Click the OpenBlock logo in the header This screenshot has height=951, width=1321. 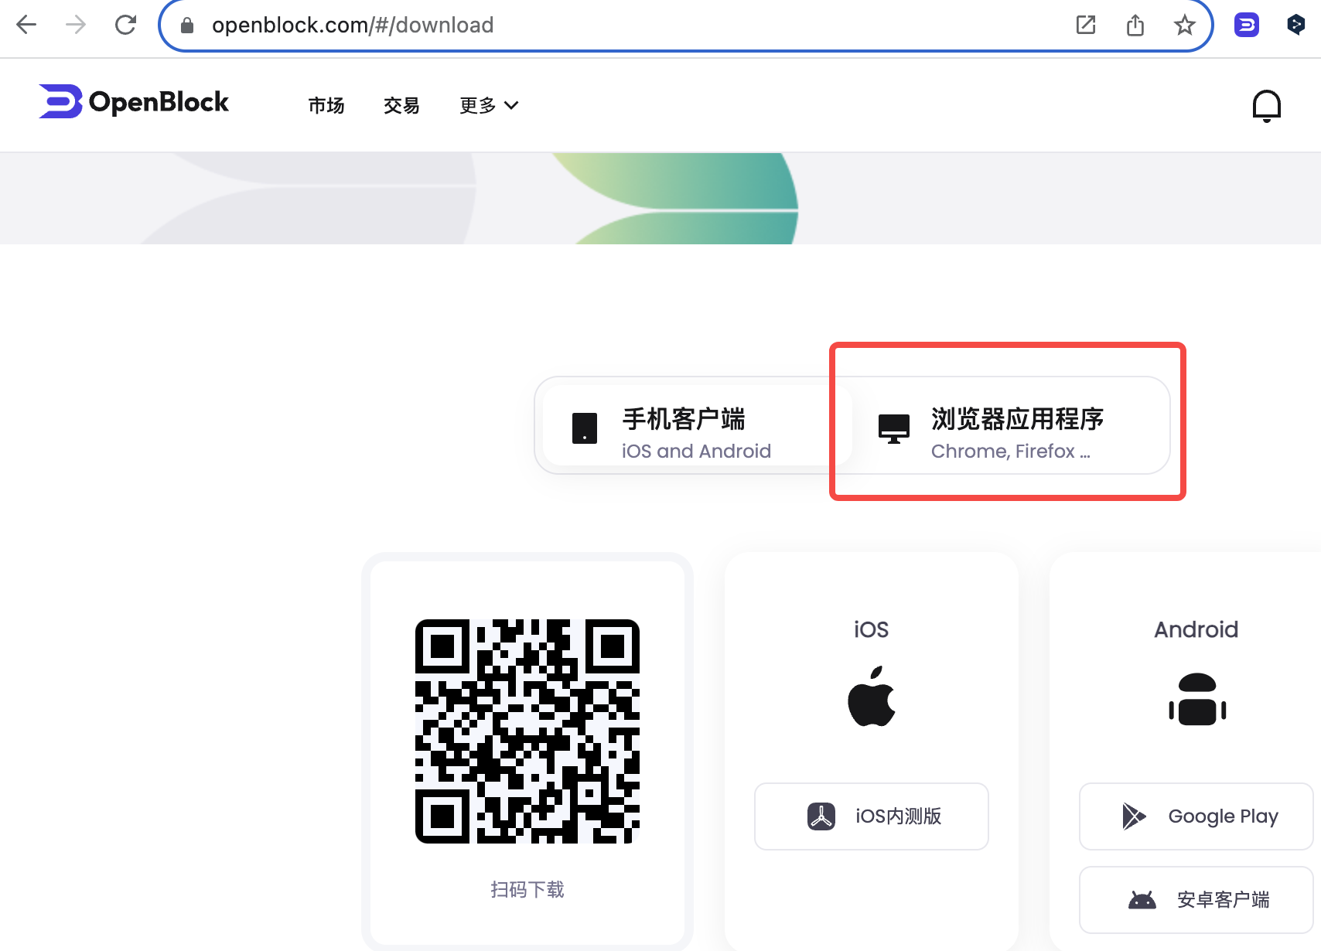(134, 102)
